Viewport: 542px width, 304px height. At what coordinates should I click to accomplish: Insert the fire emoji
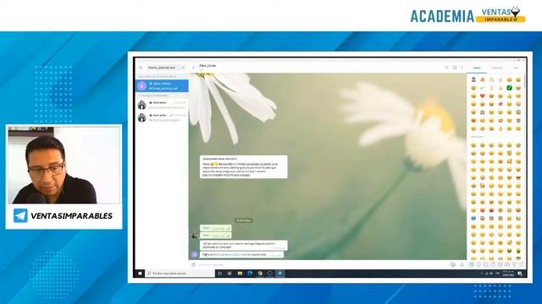point(483,79)
